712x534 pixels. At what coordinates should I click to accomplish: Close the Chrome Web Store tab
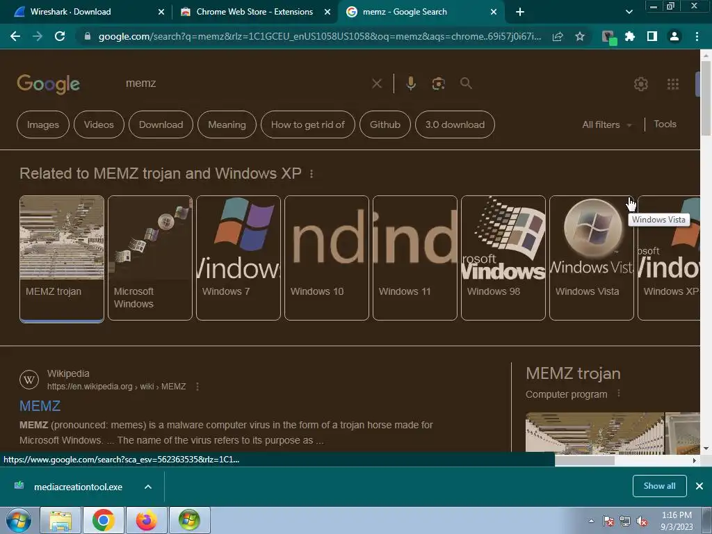click(x=327, y=12)
